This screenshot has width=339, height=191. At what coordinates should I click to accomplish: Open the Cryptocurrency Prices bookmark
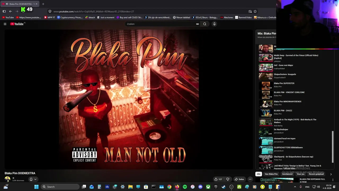[70, 18]
